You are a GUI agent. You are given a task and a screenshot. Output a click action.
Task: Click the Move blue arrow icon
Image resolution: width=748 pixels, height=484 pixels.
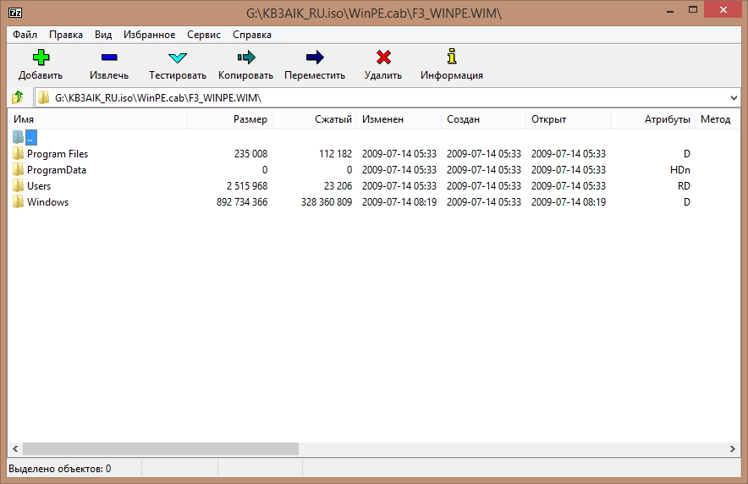coord(315,58)
